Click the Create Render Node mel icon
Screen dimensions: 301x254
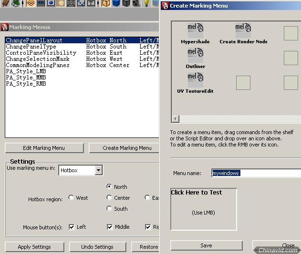tap(243, 30)
